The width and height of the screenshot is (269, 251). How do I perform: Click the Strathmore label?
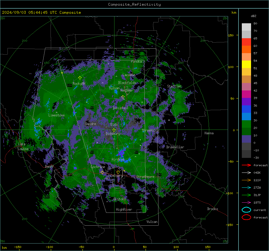pos(145,176)
